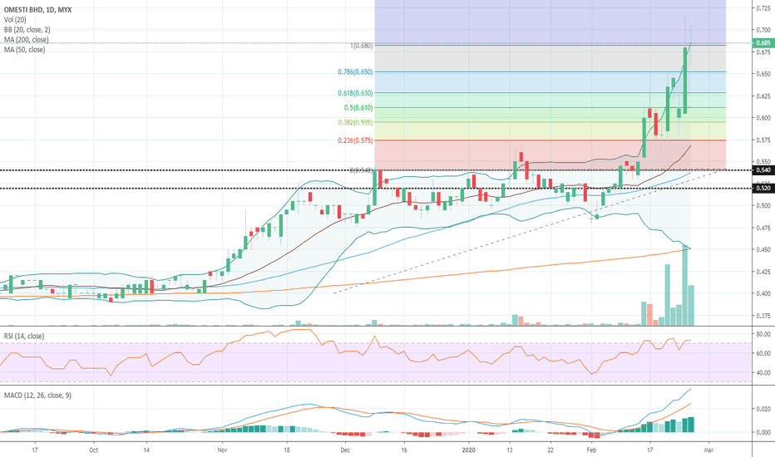This screenshot has width=775, height=457.
Task: Click 0.375 on the price axis
Action: 763,316
